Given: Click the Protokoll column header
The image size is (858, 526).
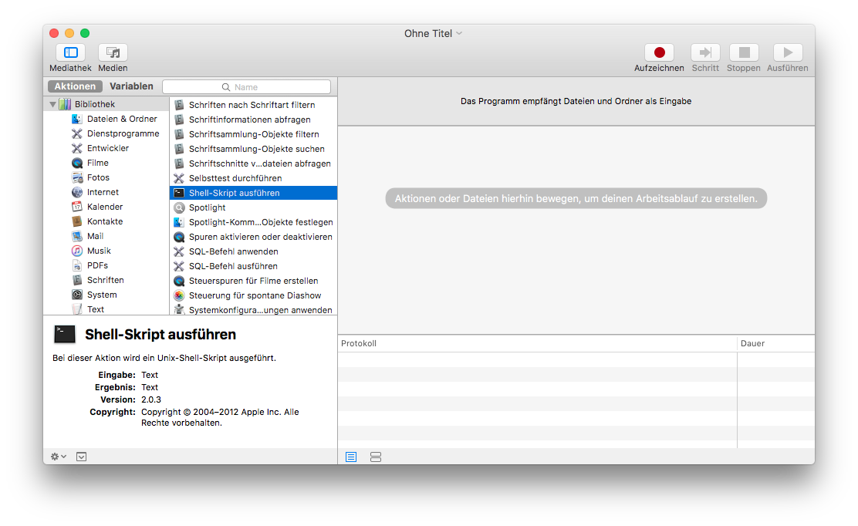Looking at the screenshot, I should click(537, 343).
